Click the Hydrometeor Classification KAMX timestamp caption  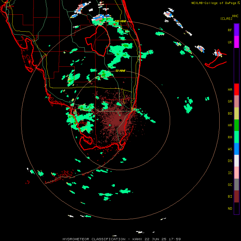(x=122, y=239)
